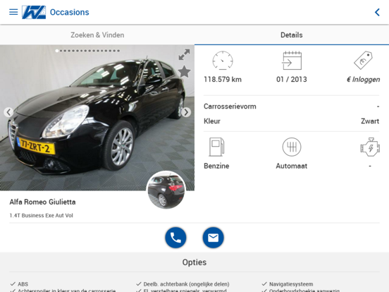The image size is (389, 292).
Task: Click the Zwart color value
Action: 370,121
